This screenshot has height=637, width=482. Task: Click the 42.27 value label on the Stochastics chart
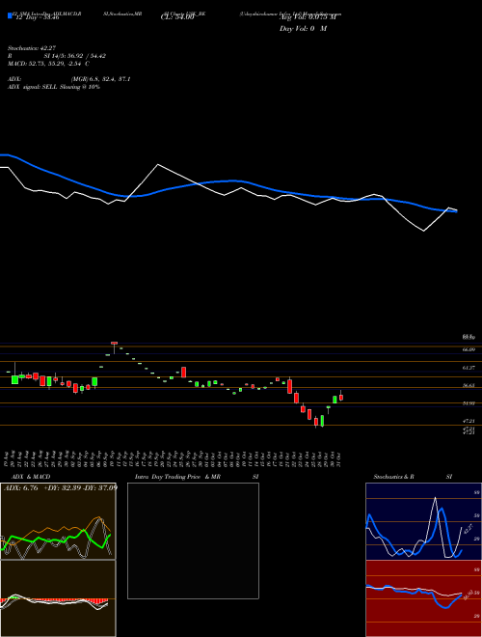click(x=469, y=529)
